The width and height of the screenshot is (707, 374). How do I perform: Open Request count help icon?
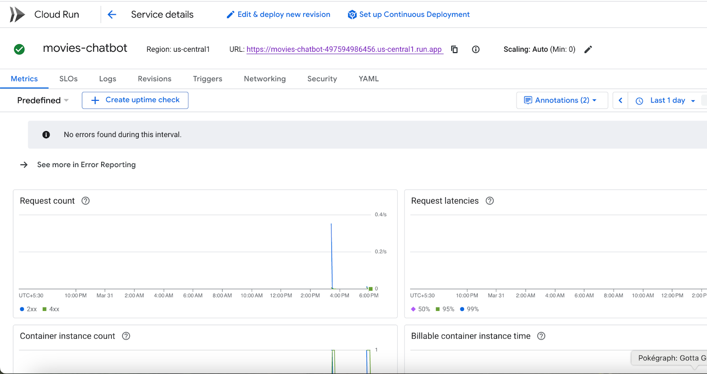pyautogui.click(x=86, y=201)
